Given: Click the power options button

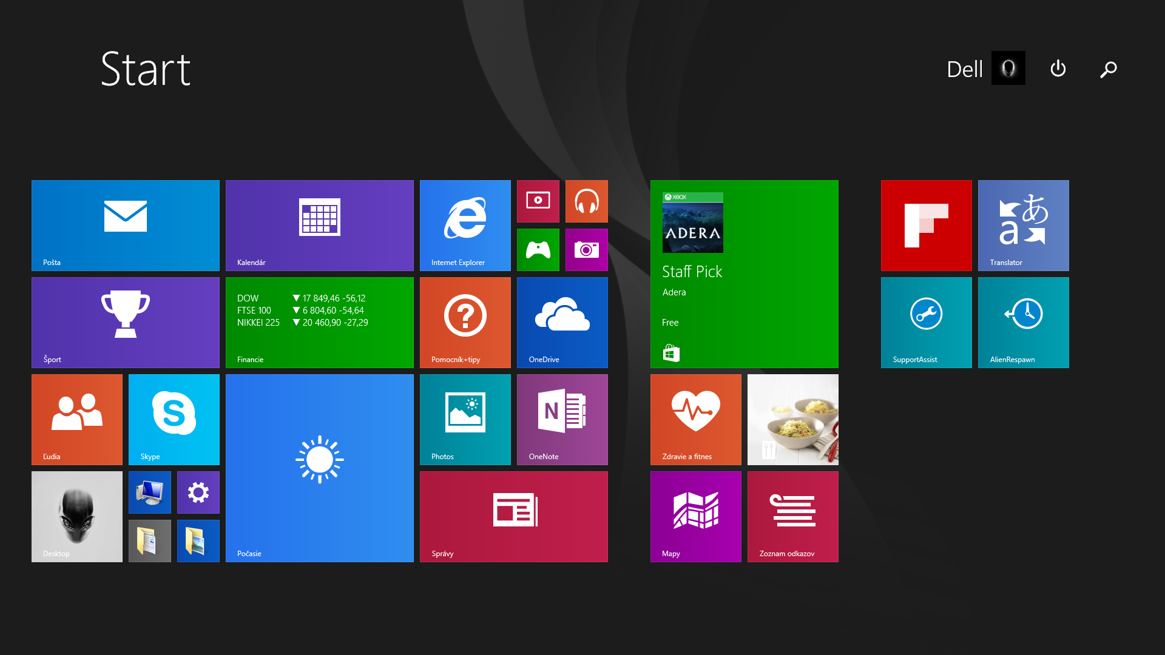Looking at the screenshot, I should (x=1058, y=69).
